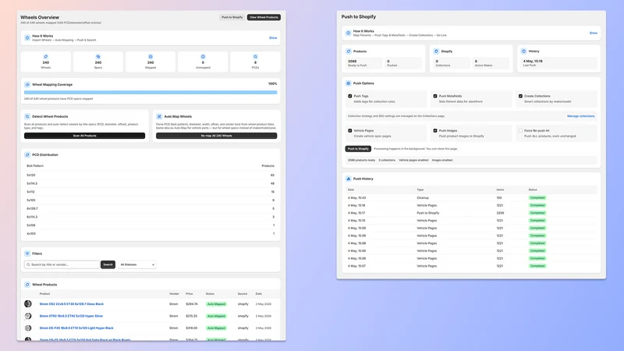Click the Push Options gear icon

click(x=348, y=83)
